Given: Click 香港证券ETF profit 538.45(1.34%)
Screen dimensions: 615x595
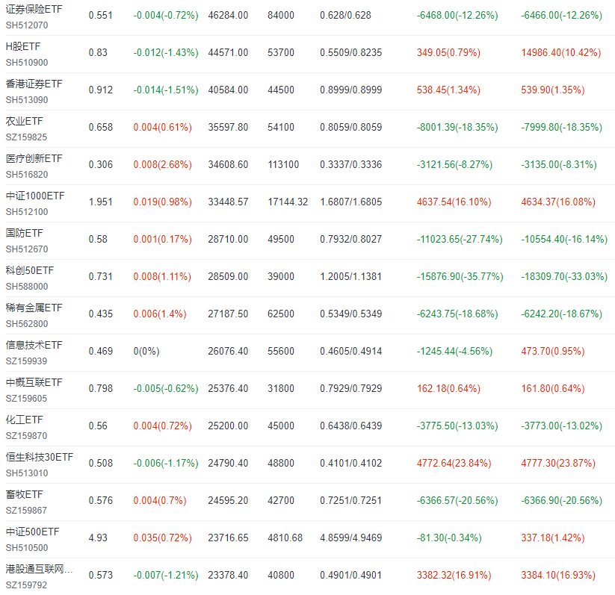Looking at the screenshot, I should (448, 90).
